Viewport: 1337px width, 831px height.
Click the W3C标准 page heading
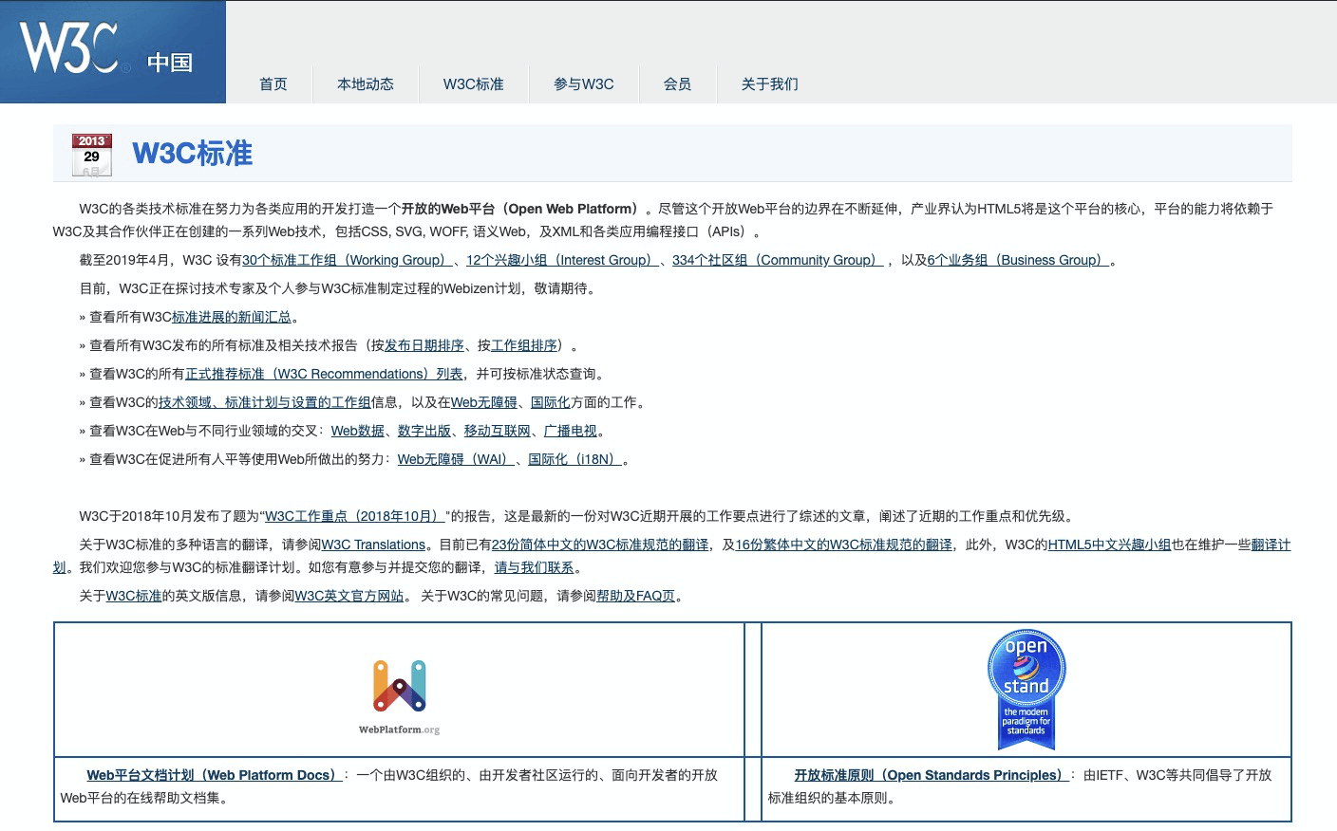[x=193, y=154]
